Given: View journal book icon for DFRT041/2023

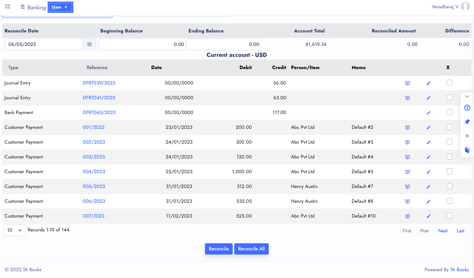Looking at the screenshot, I should [x=407, y=98].
